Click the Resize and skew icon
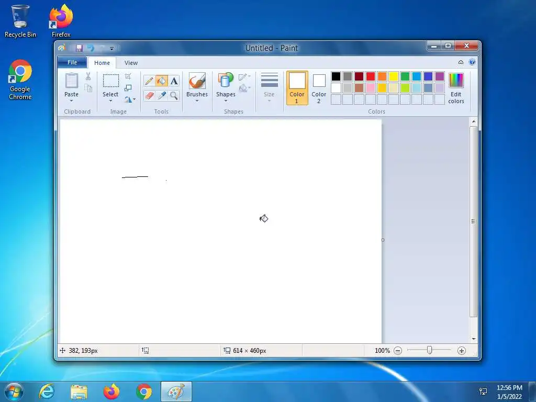This screenshot has width=536, height=402. click(128, 88)
